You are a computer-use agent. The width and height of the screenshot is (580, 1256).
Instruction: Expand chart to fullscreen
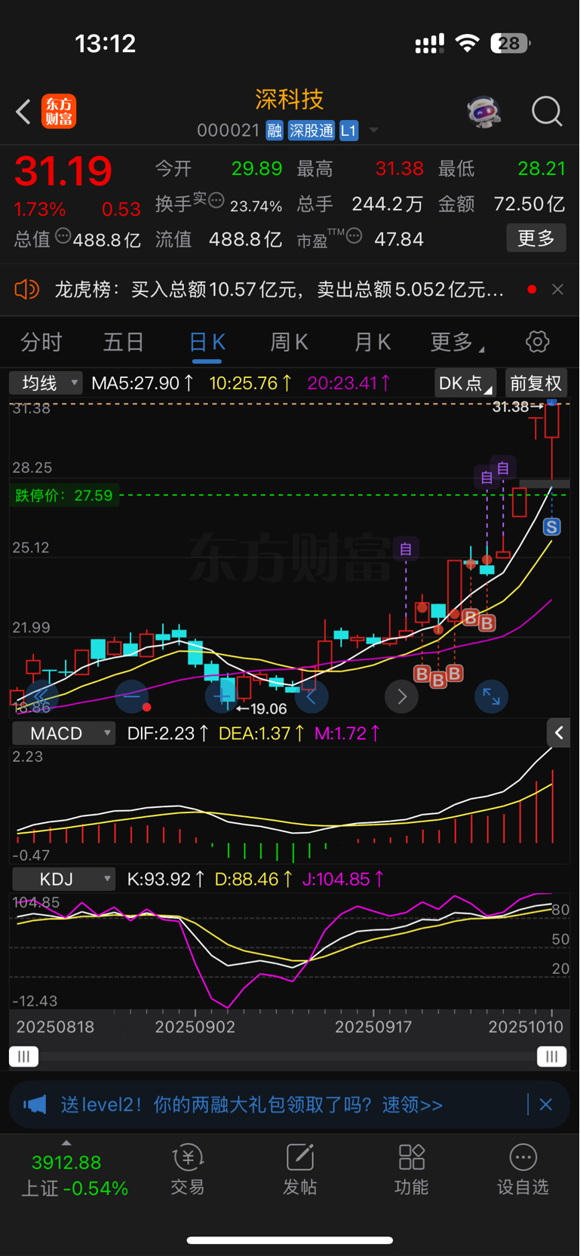pos(491,696)
